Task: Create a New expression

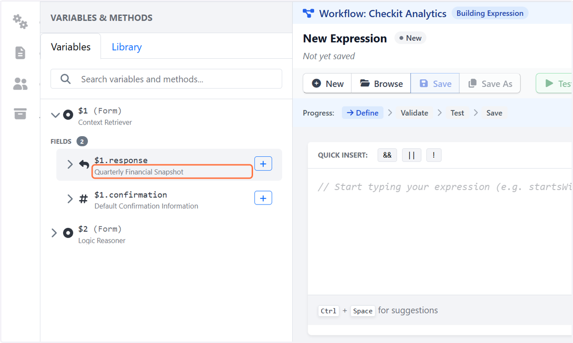Action: point(328,84)
